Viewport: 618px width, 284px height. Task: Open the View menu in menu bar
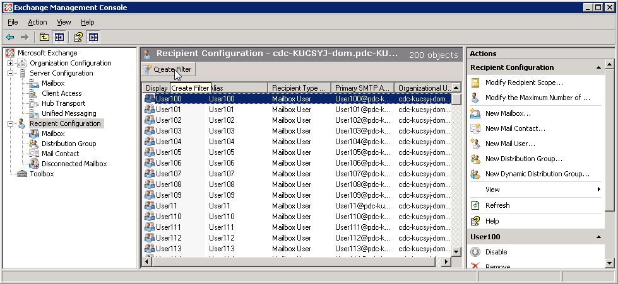(x=64, y=23)
